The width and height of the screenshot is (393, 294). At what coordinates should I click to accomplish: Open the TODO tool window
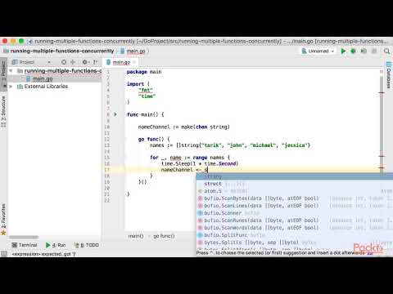click(87, 245)
